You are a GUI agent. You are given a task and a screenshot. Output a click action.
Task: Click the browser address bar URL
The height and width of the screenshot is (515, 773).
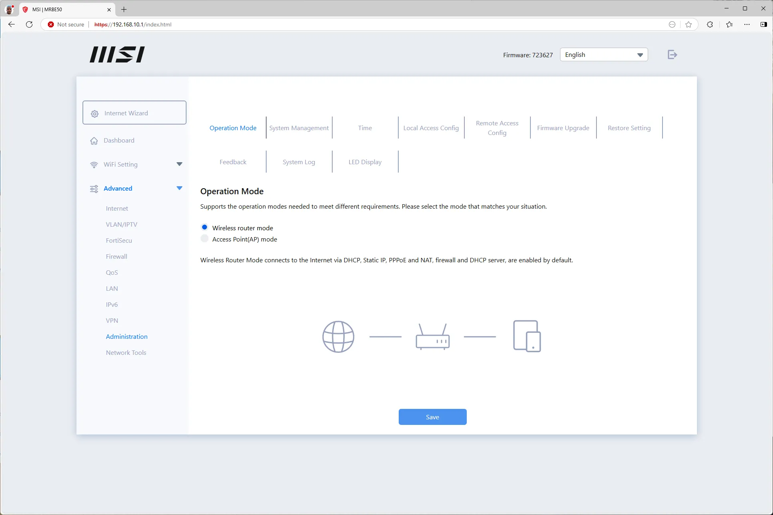click(x=133, y=24)
